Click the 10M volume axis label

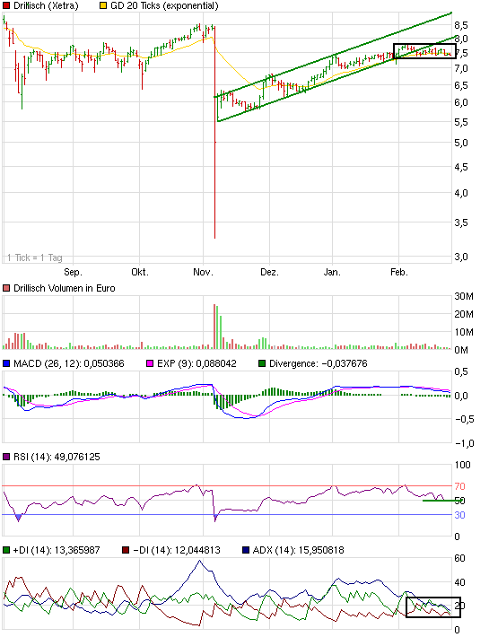click(464, 332)
